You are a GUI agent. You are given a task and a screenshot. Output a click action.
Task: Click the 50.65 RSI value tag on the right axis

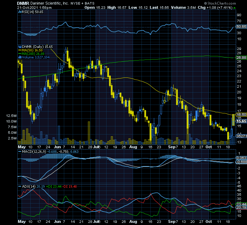[241, 27]
